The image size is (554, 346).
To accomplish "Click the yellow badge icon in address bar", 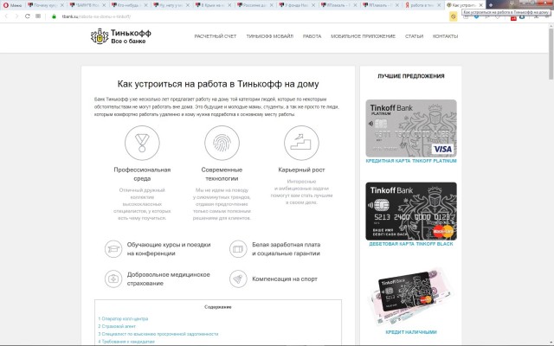I will pyautogui.click(x=453, y=16).
